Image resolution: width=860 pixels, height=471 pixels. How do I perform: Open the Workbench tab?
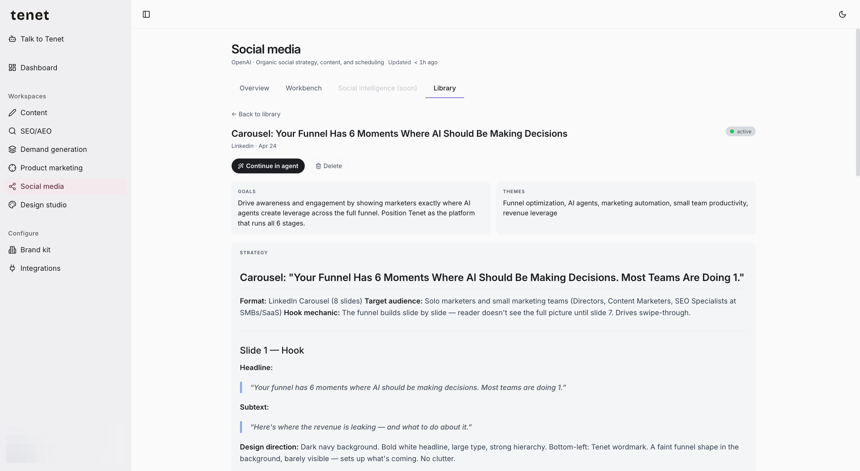pyautogui.click(x=304, y=88)
